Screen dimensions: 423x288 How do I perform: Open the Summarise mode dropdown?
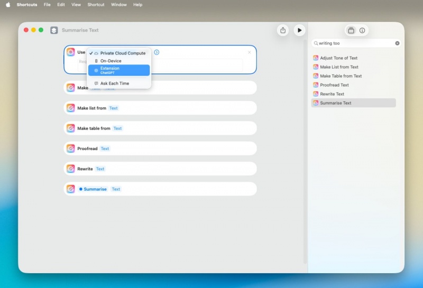coord(93,189)
